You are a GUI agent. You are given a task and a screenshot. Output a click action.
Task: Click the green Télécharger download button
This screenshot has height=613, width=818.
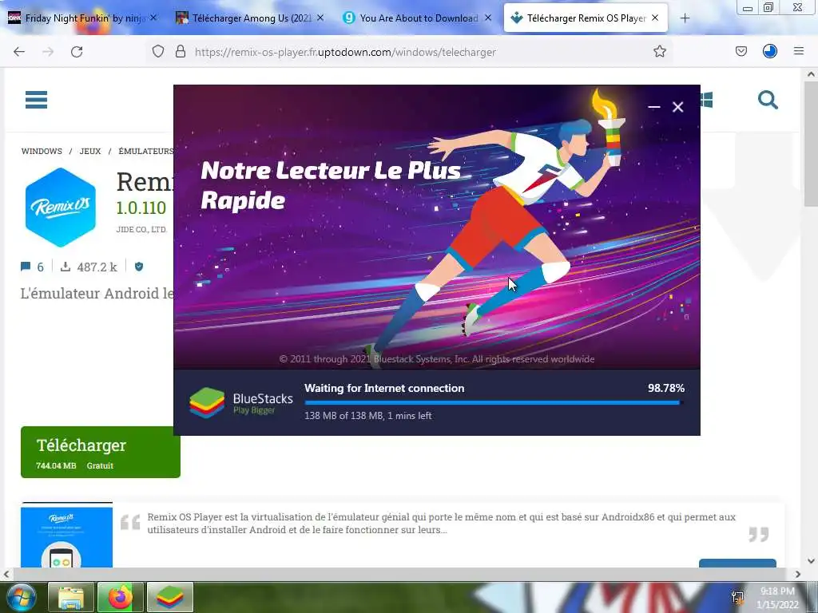(100, 452)
